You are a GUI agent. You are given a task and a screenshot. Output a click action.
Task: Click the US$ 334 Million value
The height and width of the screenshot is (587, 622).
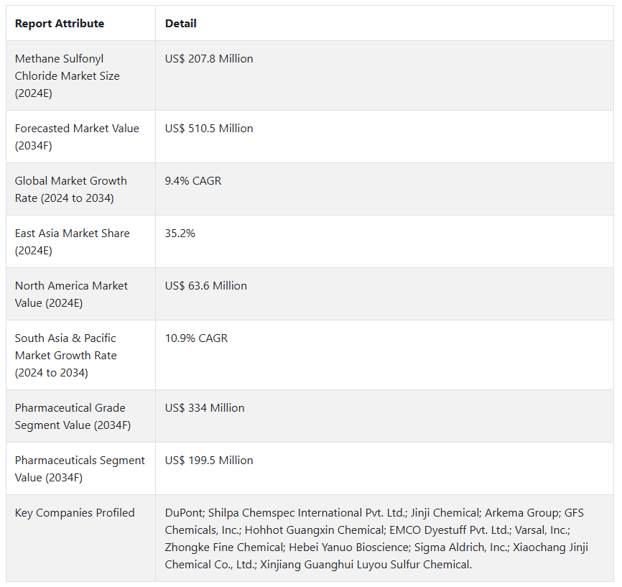[205, 408]
